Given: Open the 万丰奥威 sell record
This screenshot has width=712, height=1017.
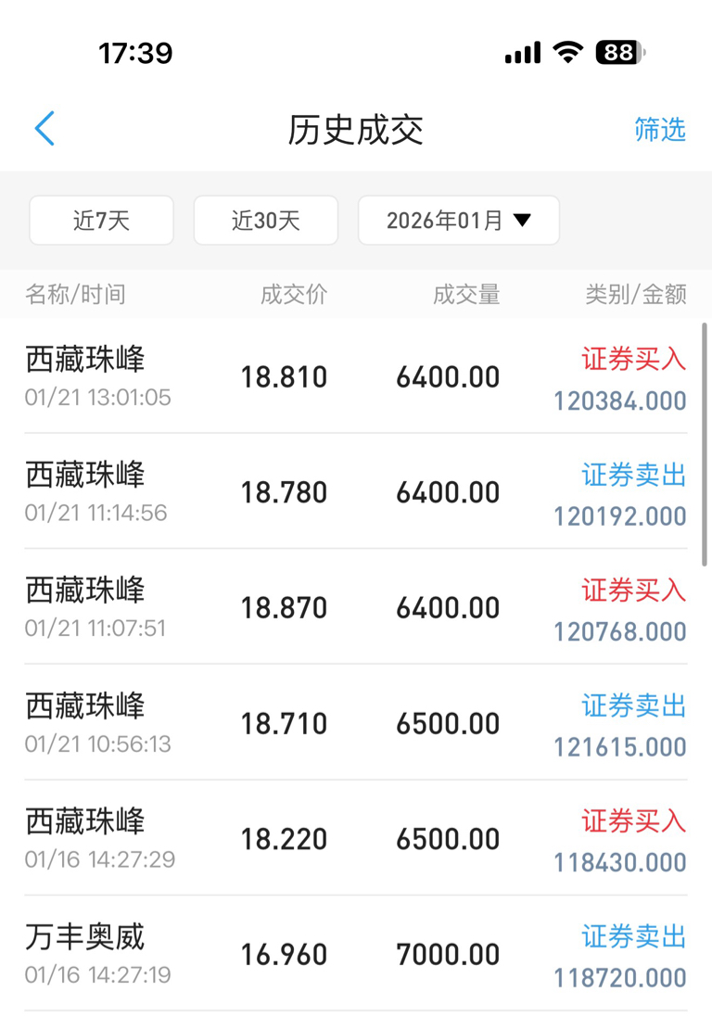Looking at the screenshot, I should (x=355, y=953).
